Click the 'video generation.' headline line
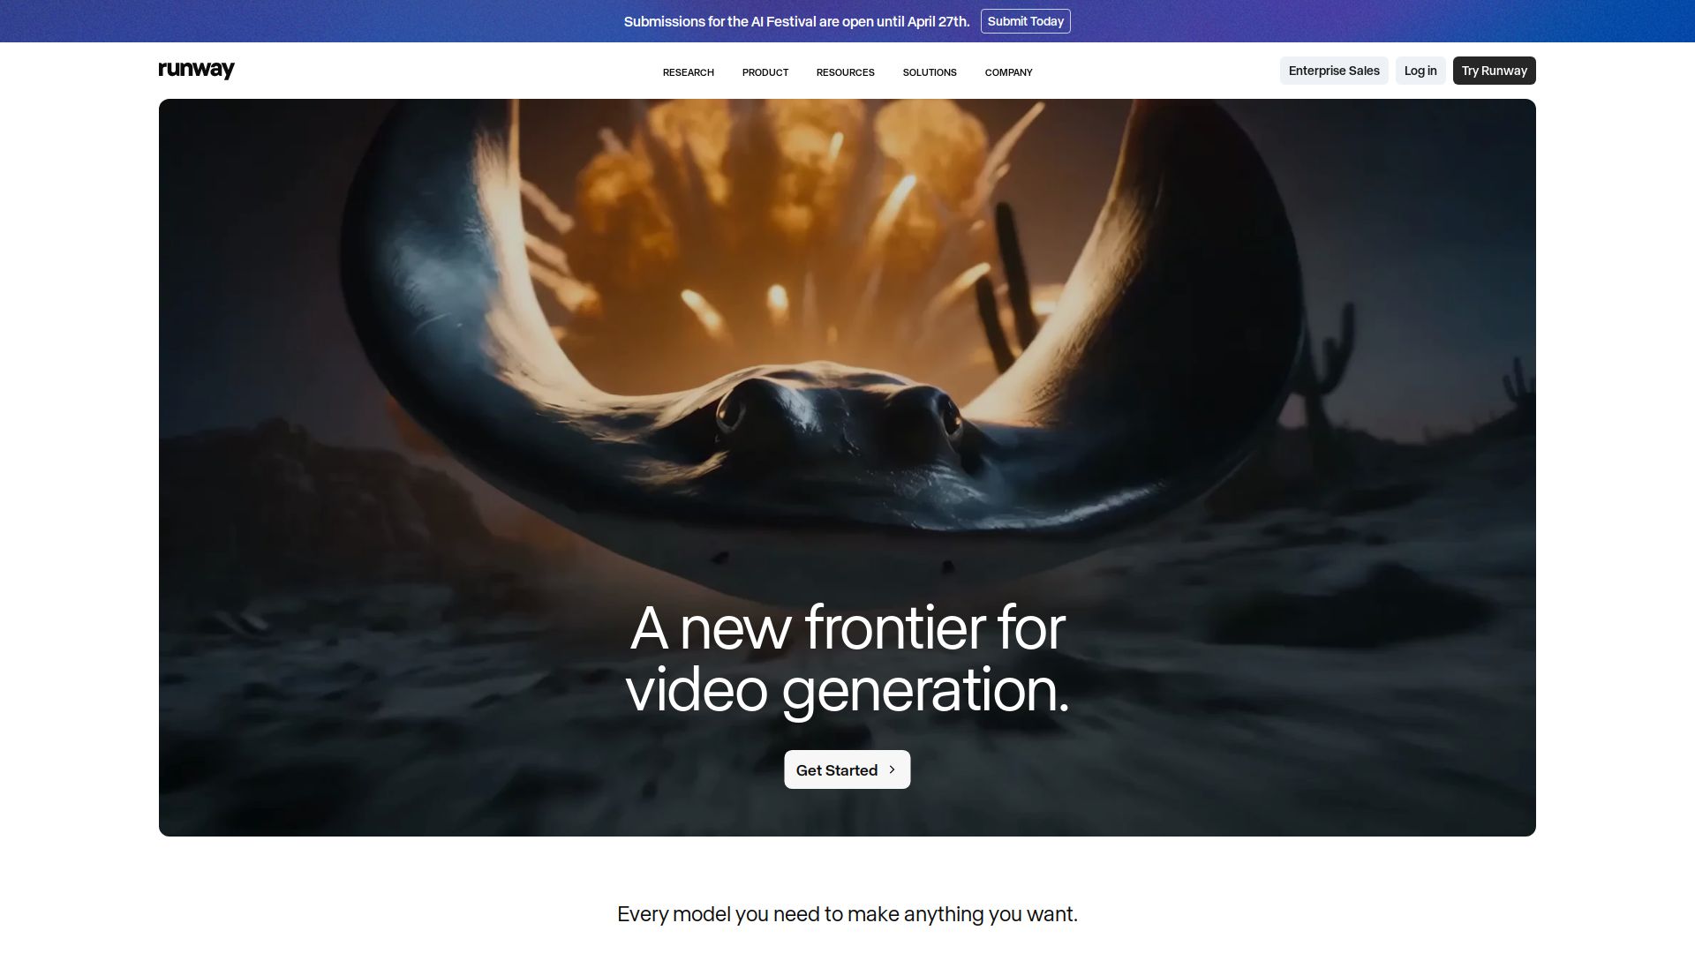 (x=847, y=690)
